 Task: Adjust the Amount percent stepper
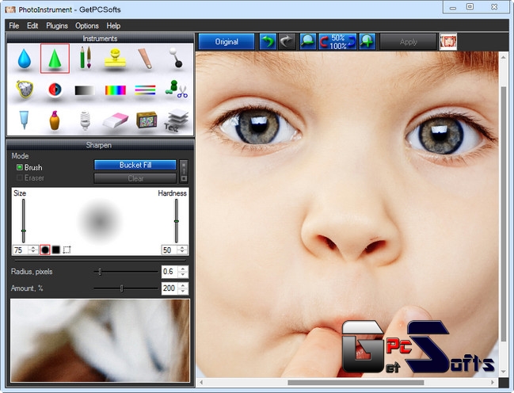[x=183, y=288]
